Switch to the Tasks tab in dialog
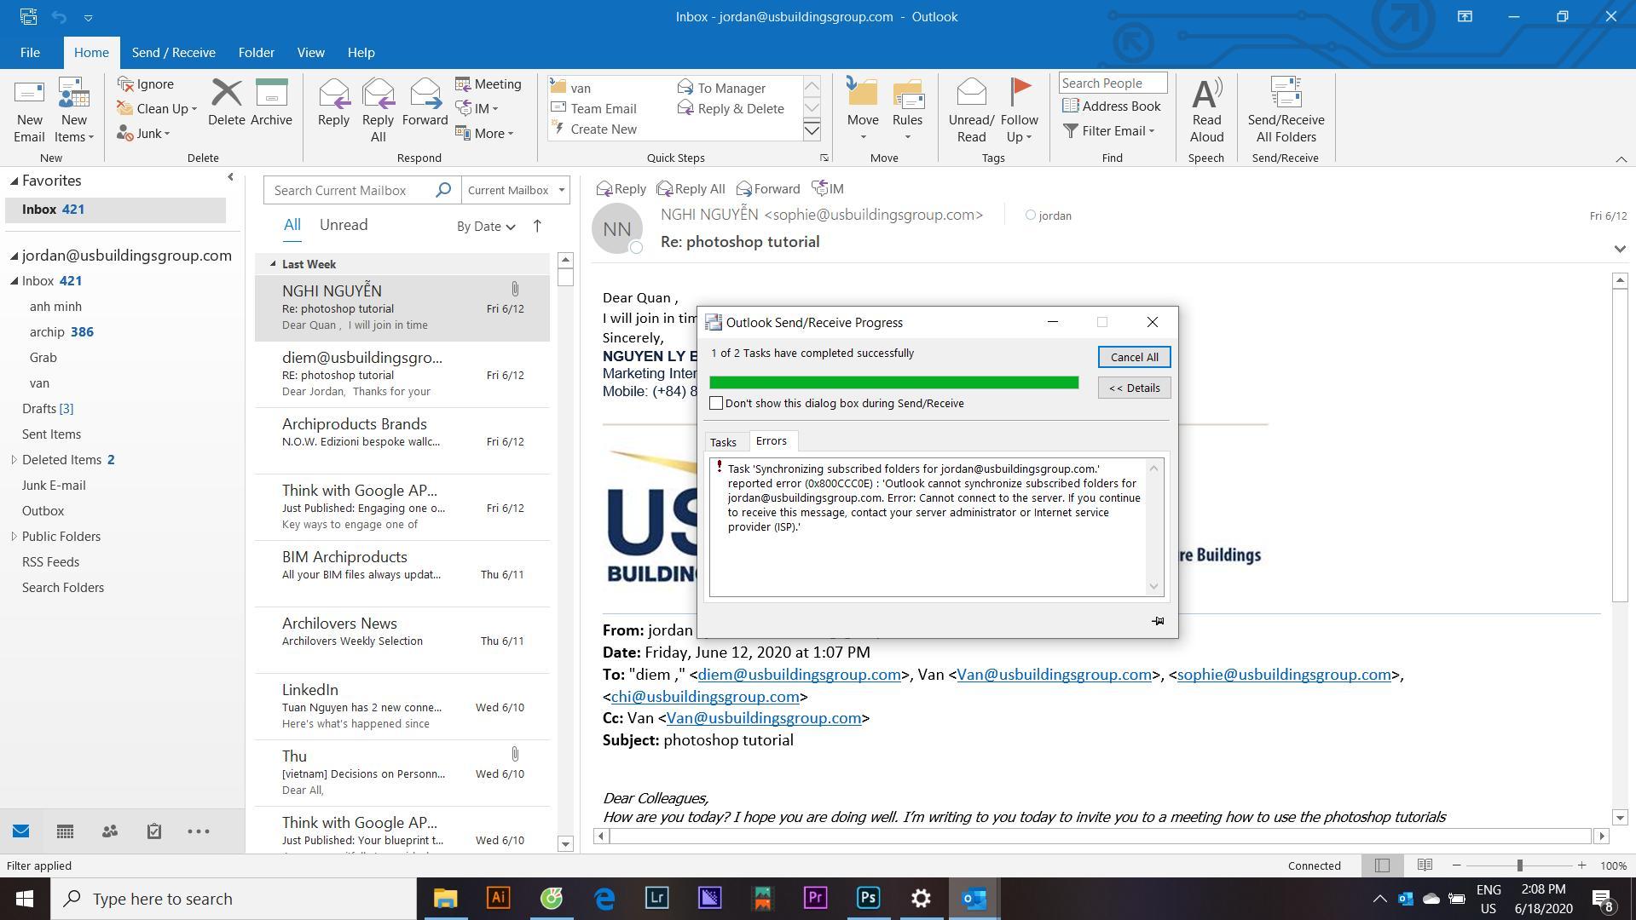1636x920 pixels. pyautogui.click(x=723, y=442)
